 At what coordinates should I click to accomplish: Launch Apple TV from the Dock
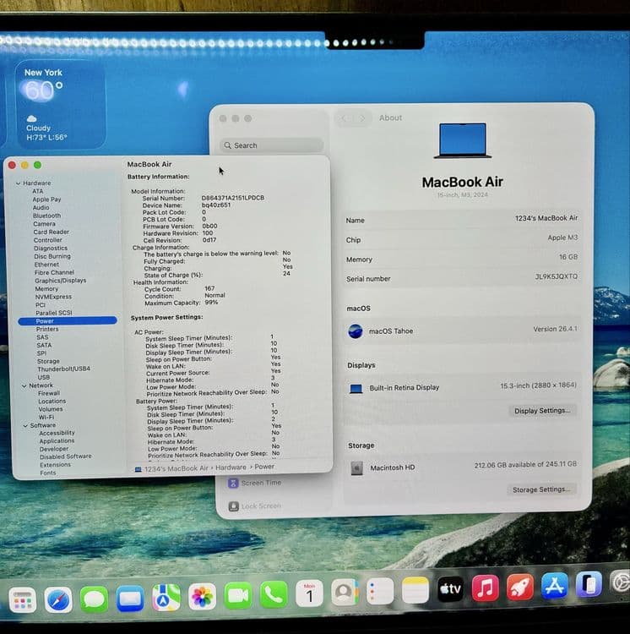point(450,589)
